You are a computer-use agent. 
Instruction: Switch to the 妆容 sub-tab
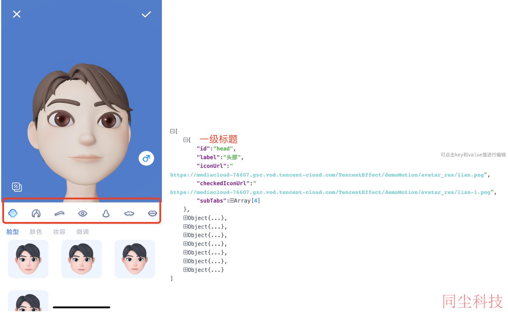59,232
